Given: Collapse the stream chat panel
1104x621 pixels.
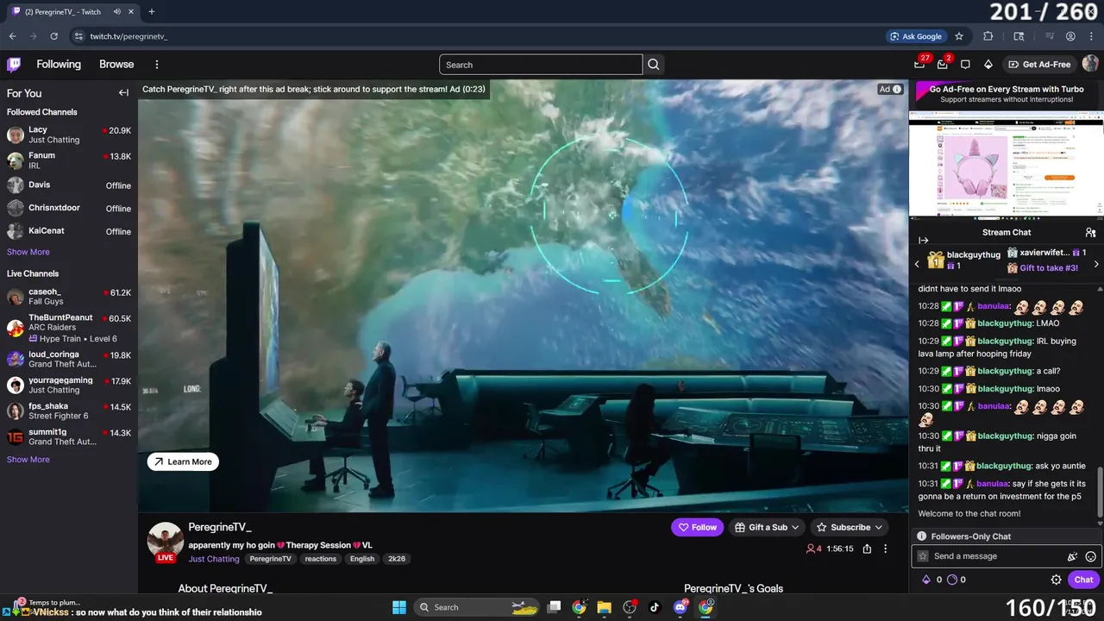Looking at the screenshot, I should click(x=923, y=241).
